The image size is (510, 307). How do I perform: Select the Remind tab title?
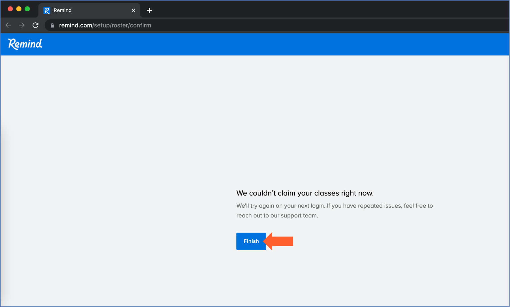[63, 10]
